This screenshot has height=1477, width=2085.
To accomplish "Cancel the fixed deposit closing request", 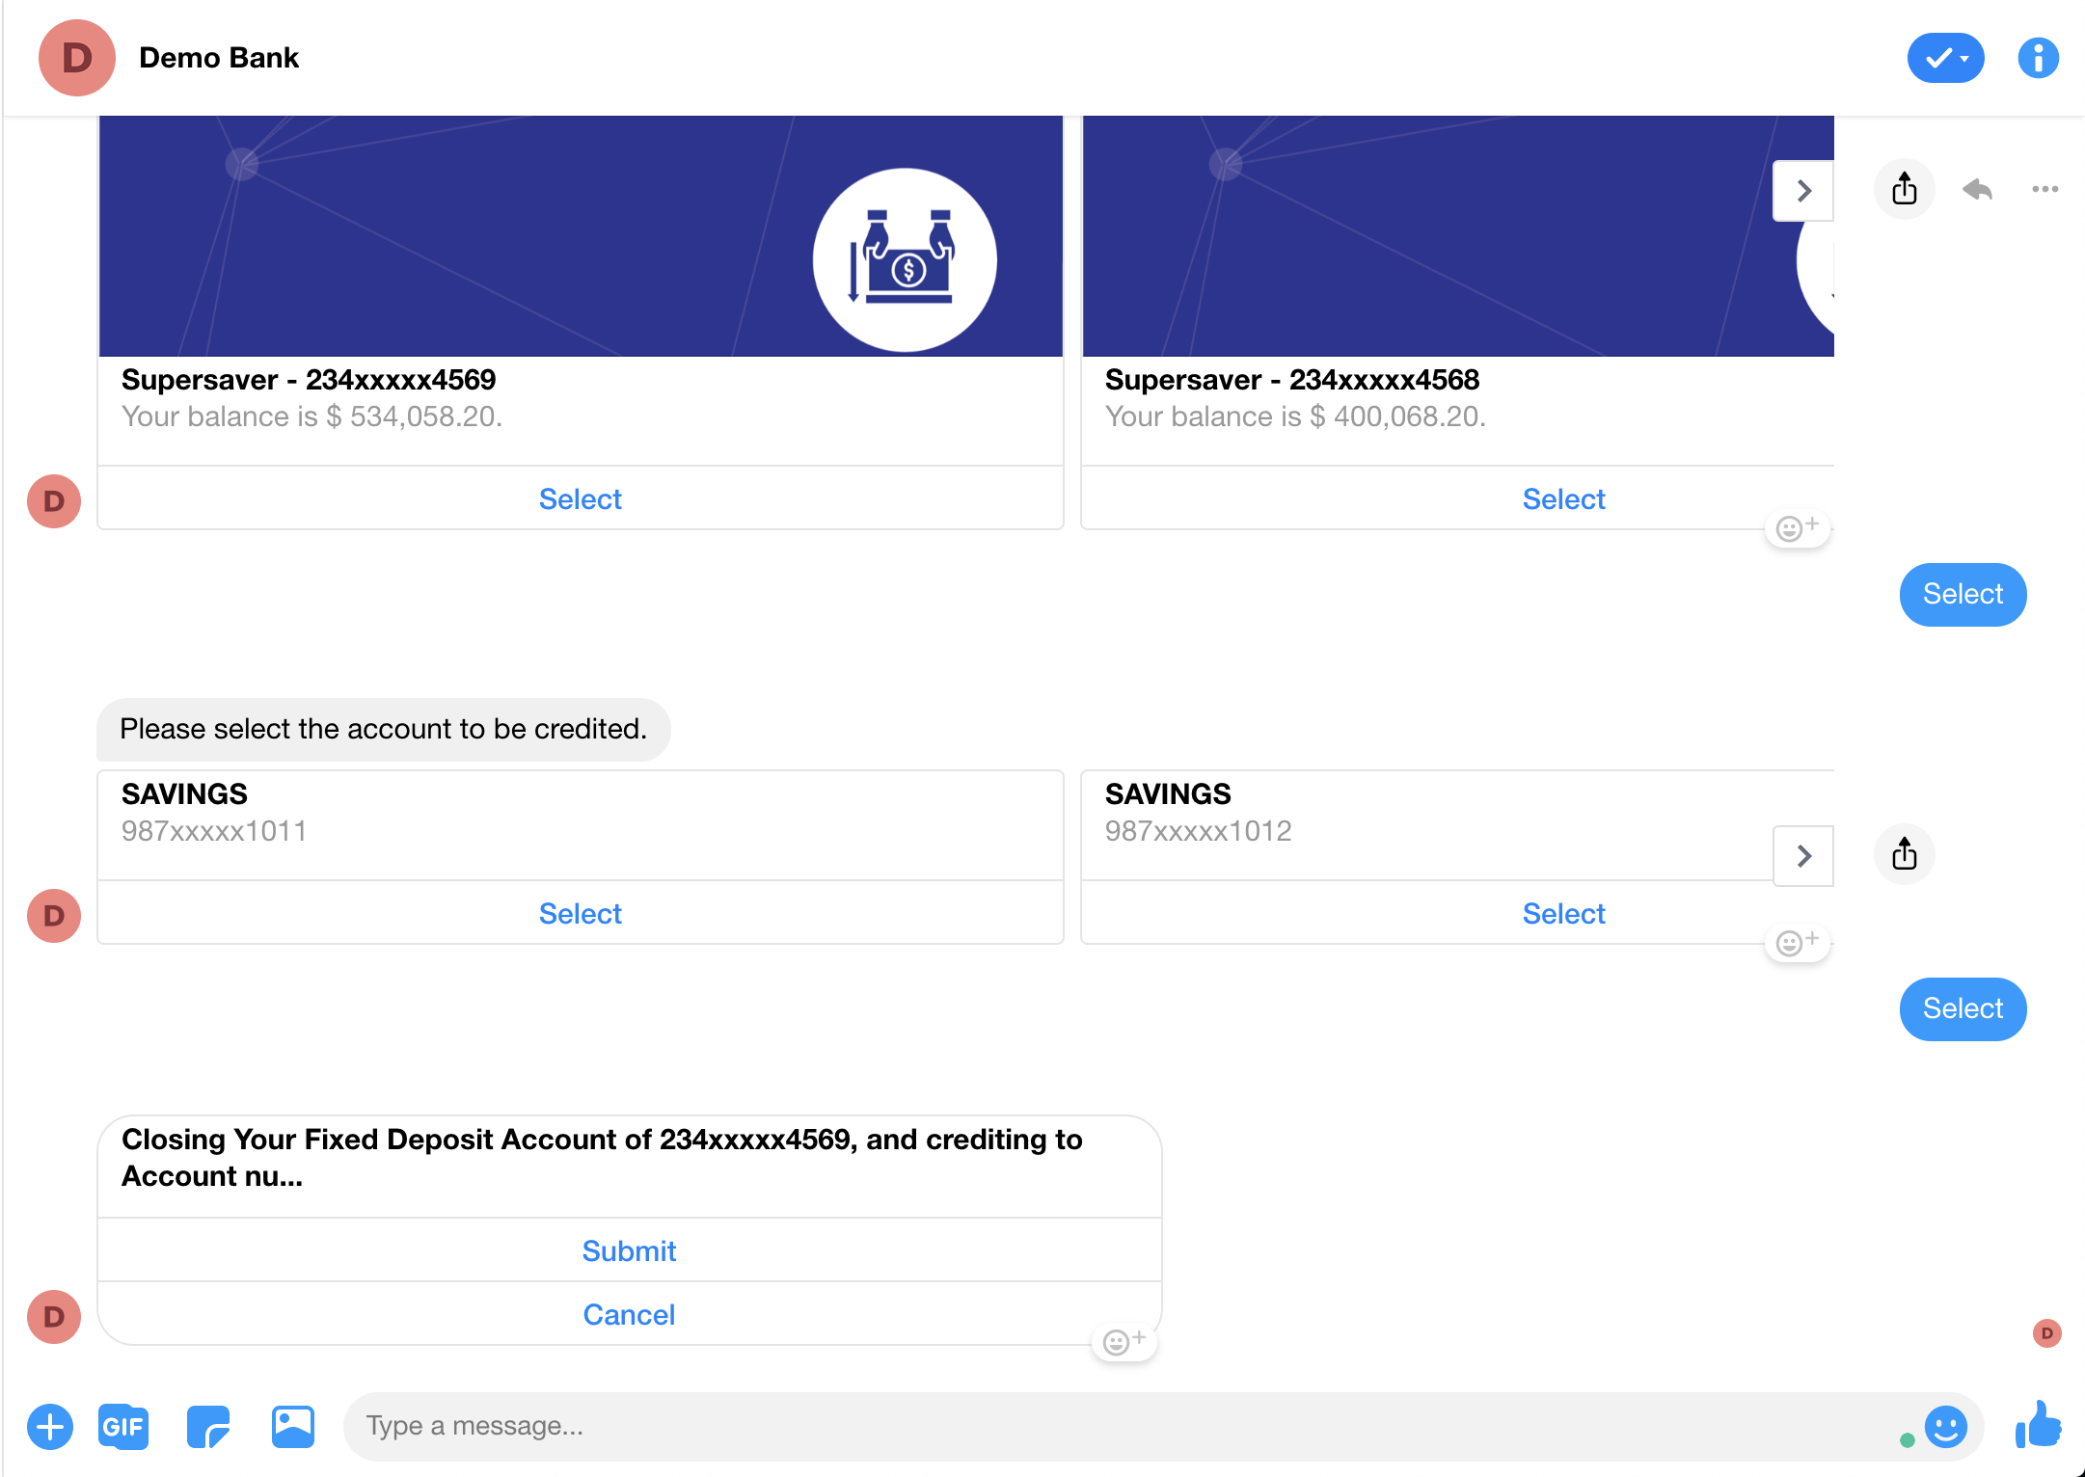I will pos(629,1314).
